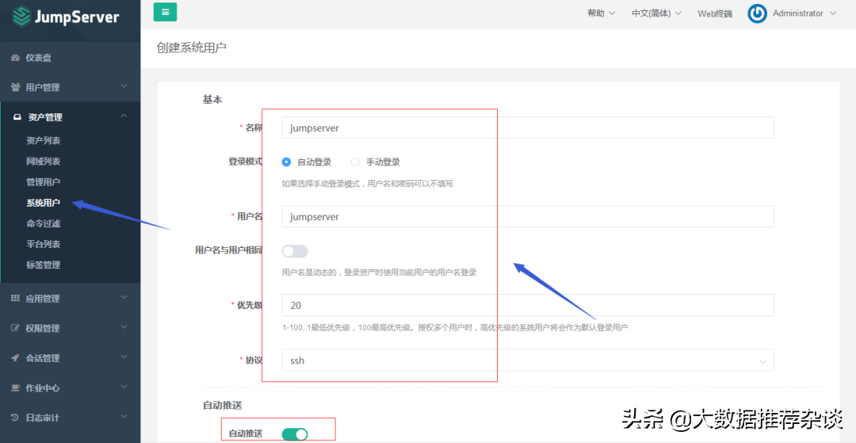Click the asset management inbox icon
The width and height of the screenshot is (856, 443).
click(17, 117)
